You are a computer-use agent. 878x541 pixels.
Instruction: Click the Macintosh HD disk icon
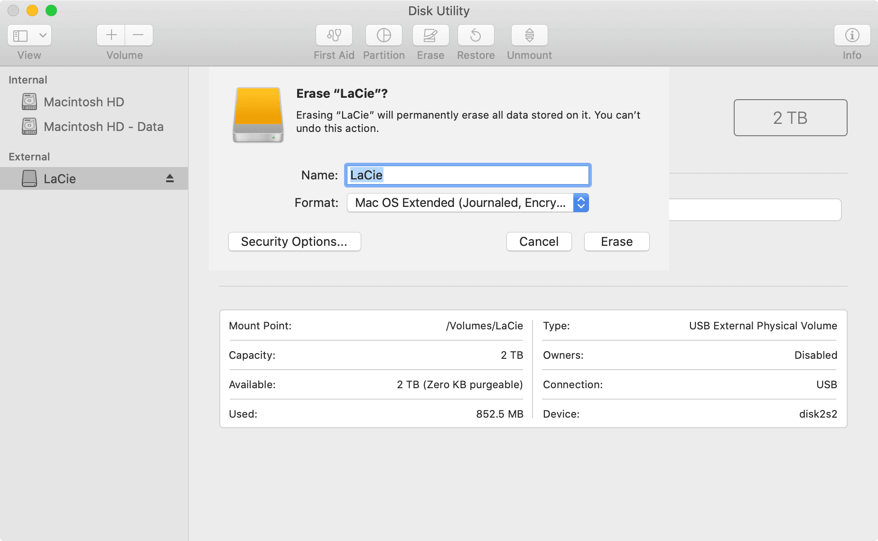point(29,102)
